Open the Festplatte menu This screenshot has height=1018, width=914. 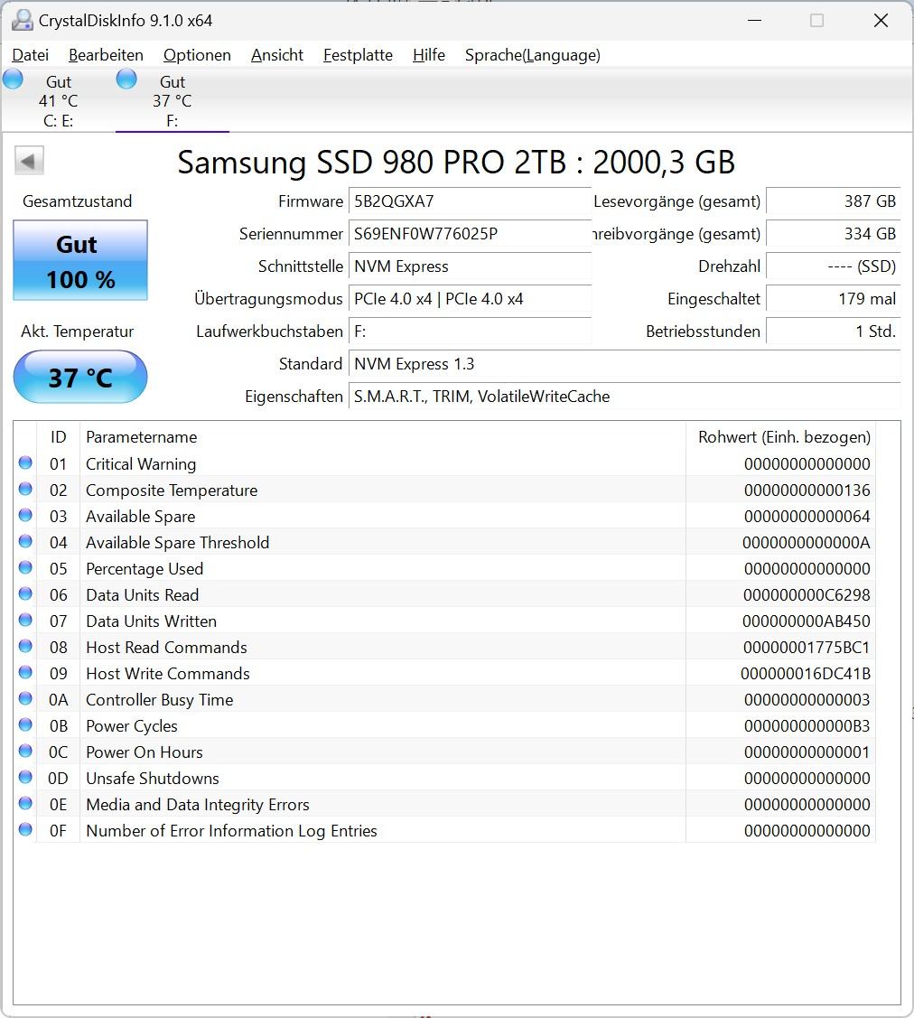pyautogui.click(x=358, y=55)
